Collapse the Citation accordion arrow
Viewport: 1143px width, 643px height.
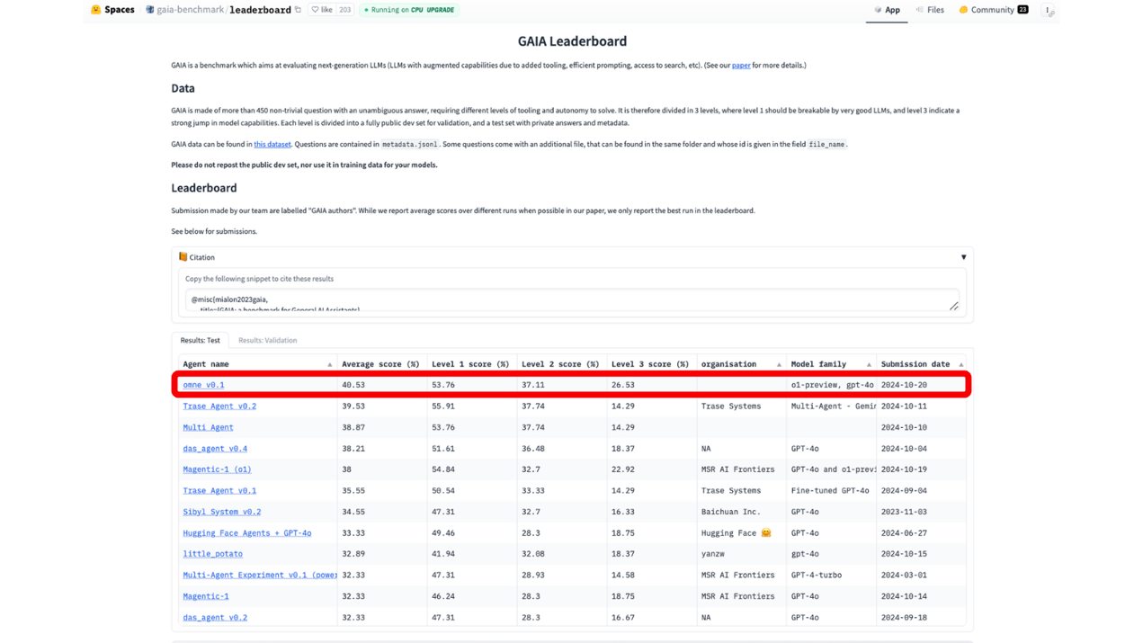[x=963, y=257]
